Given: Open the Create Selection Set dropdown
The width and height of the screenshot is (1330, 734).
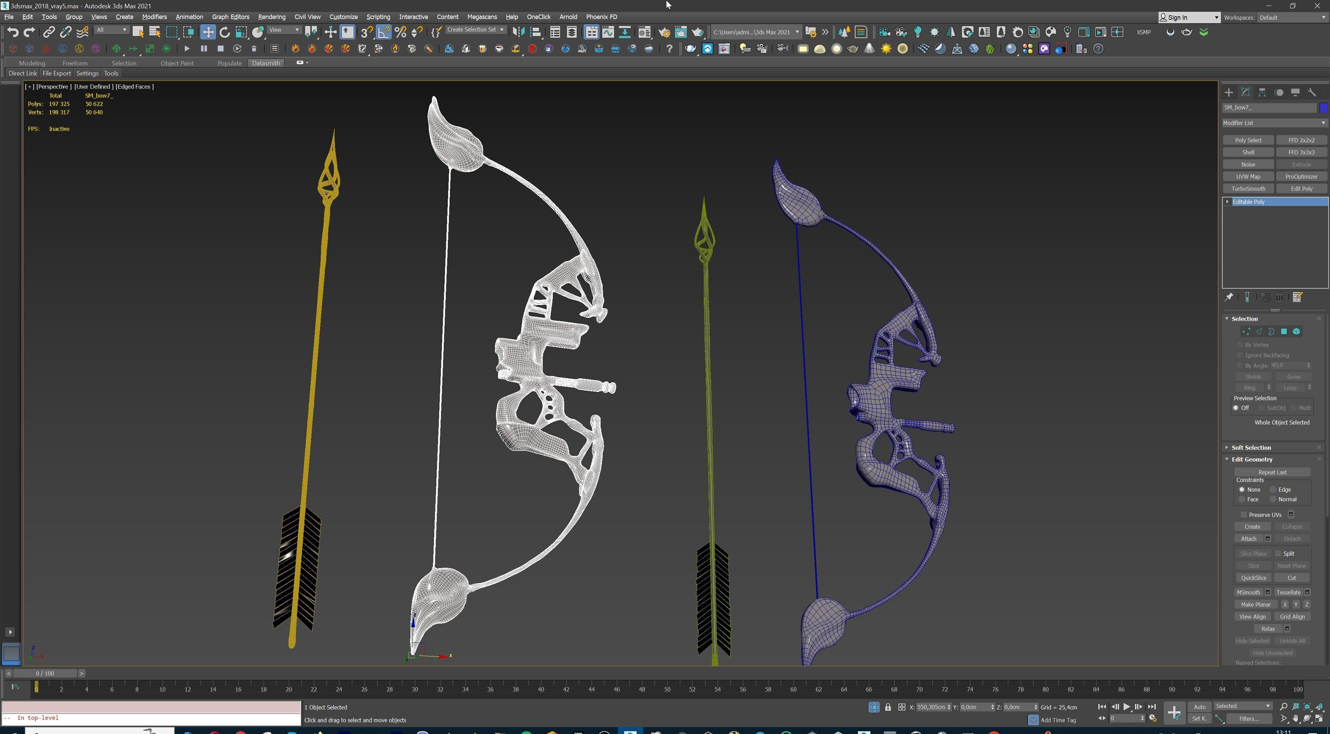Looking at the screenshot, I should click(x=475, y=30).
